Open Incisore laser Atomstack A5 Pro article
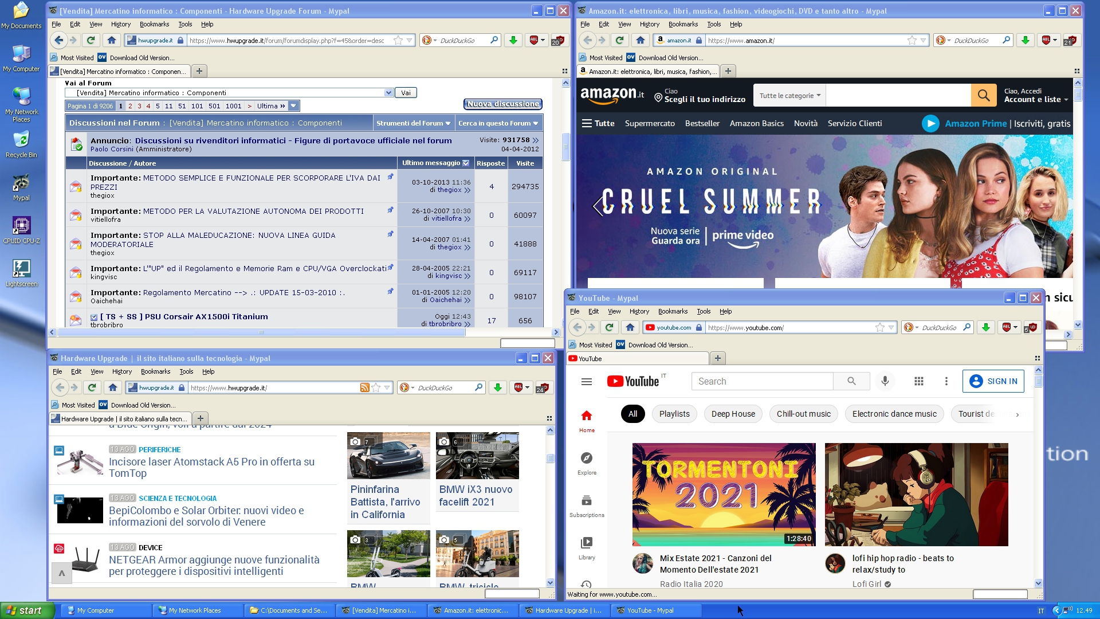Screen dimensions: 1100x619 pyautogui.click(x=211, y=467)
